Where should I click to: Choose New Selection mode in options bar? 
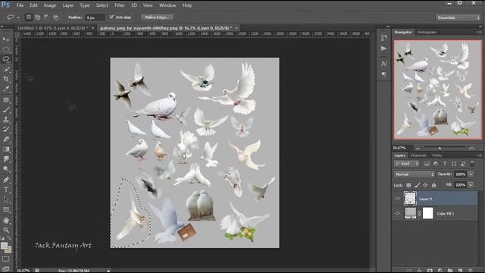(29, 17)
